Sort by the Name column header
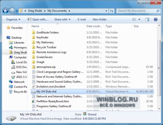 (35, 26)
